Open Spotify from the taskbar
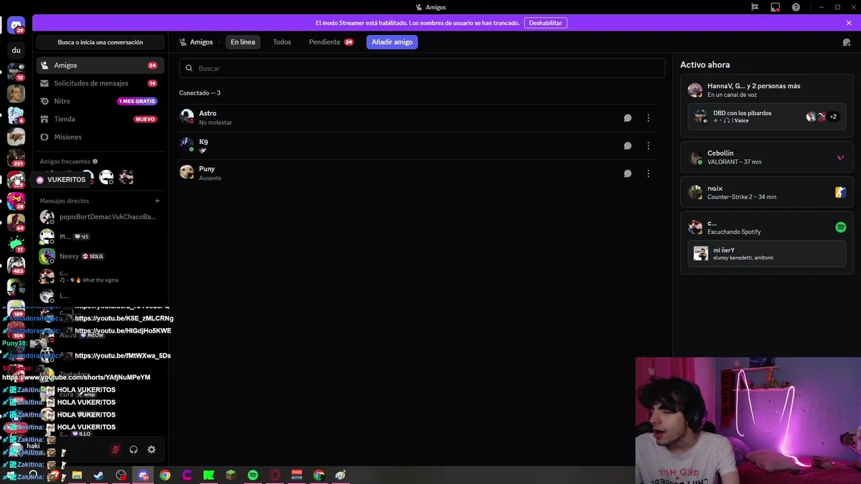 (x=253, y=475)
